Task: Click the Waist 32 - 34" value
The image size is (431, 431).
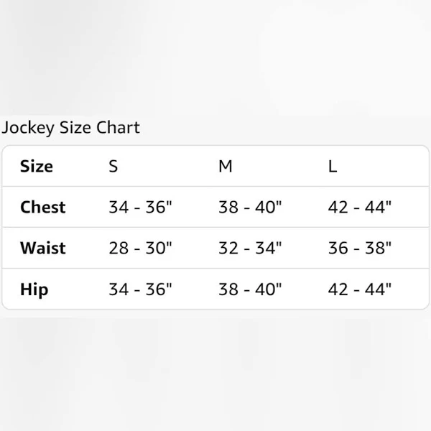Action: (x=250, y=249)
